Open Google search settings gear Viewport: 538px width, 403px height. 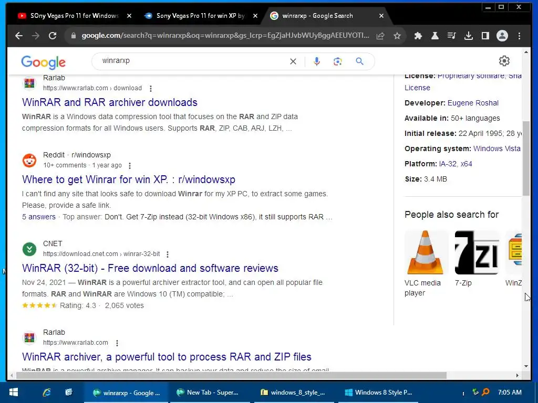pyautogui.click(x=504, y=61)
